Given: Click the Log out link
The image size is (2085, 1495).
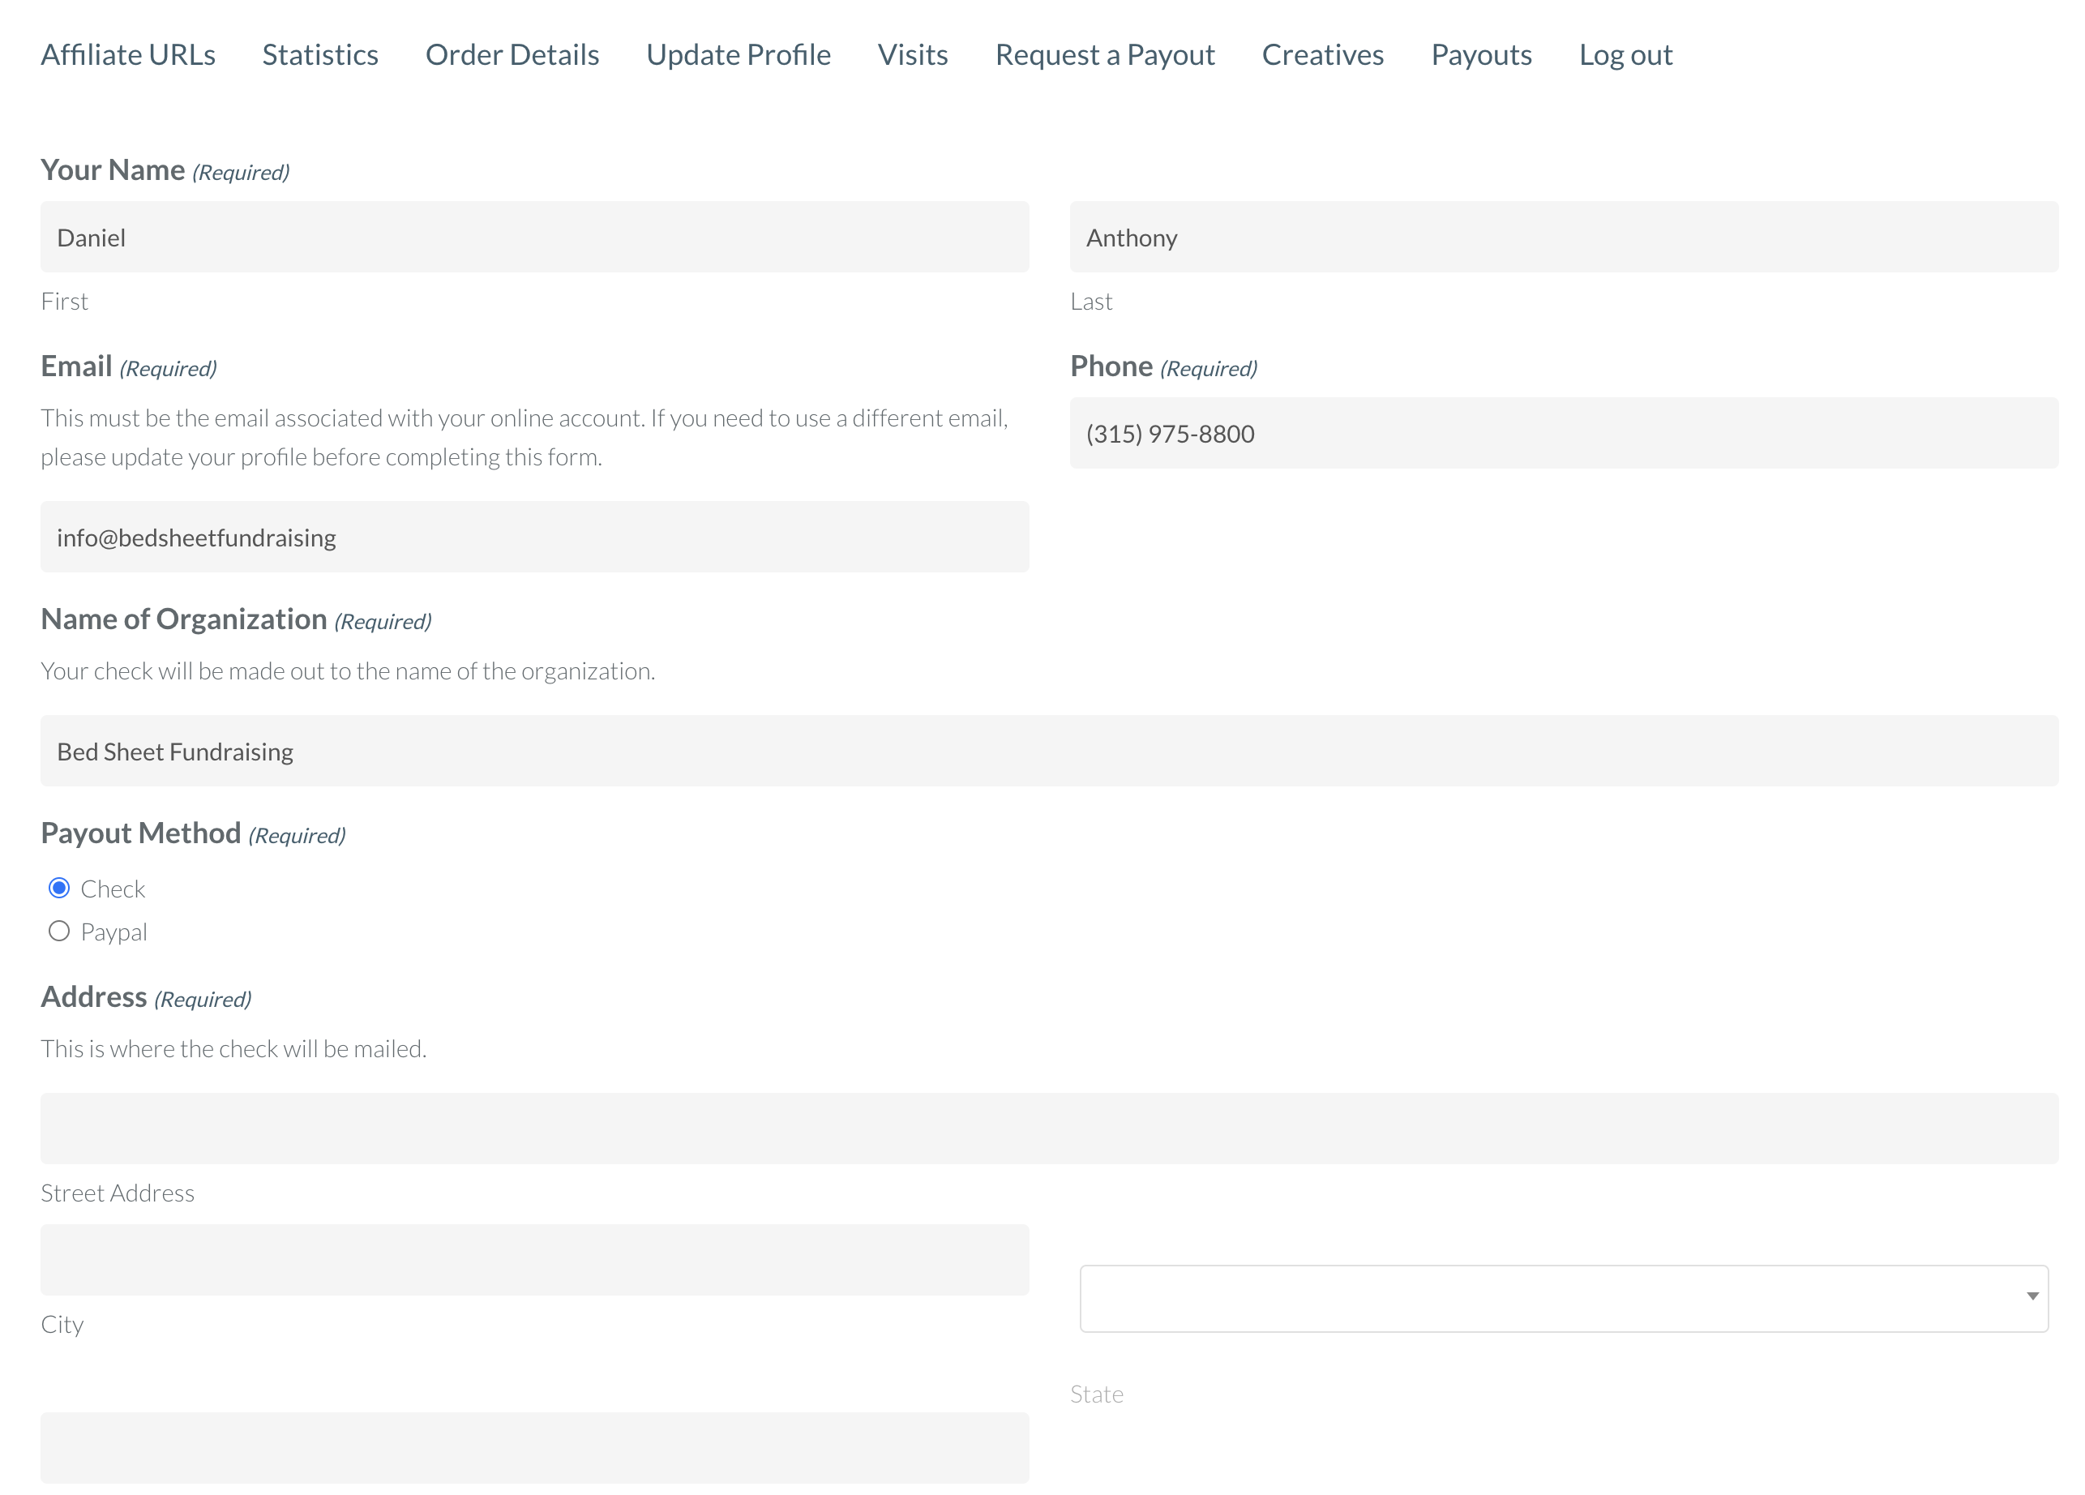Looking at the screenshot, I should 1625,55.
